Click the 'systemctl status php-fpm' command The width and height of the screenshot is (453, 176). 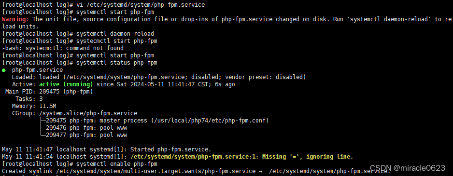click(x=117, y=63)
